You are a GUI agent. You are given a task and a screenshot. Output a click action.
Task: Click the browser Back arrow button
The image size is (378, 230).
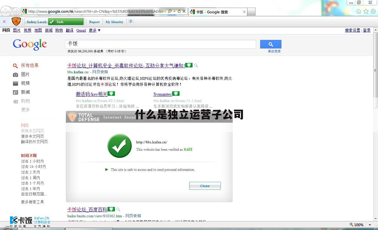[6, 11]
